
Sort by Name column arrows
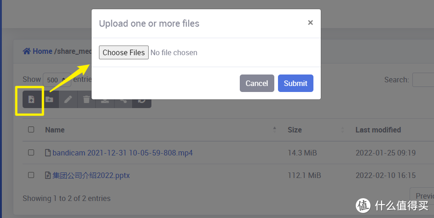(x=275, y=130)
